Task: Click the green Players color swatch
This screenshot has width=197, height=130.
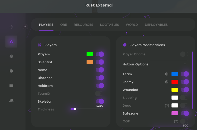Action: (x=90, y=54)
